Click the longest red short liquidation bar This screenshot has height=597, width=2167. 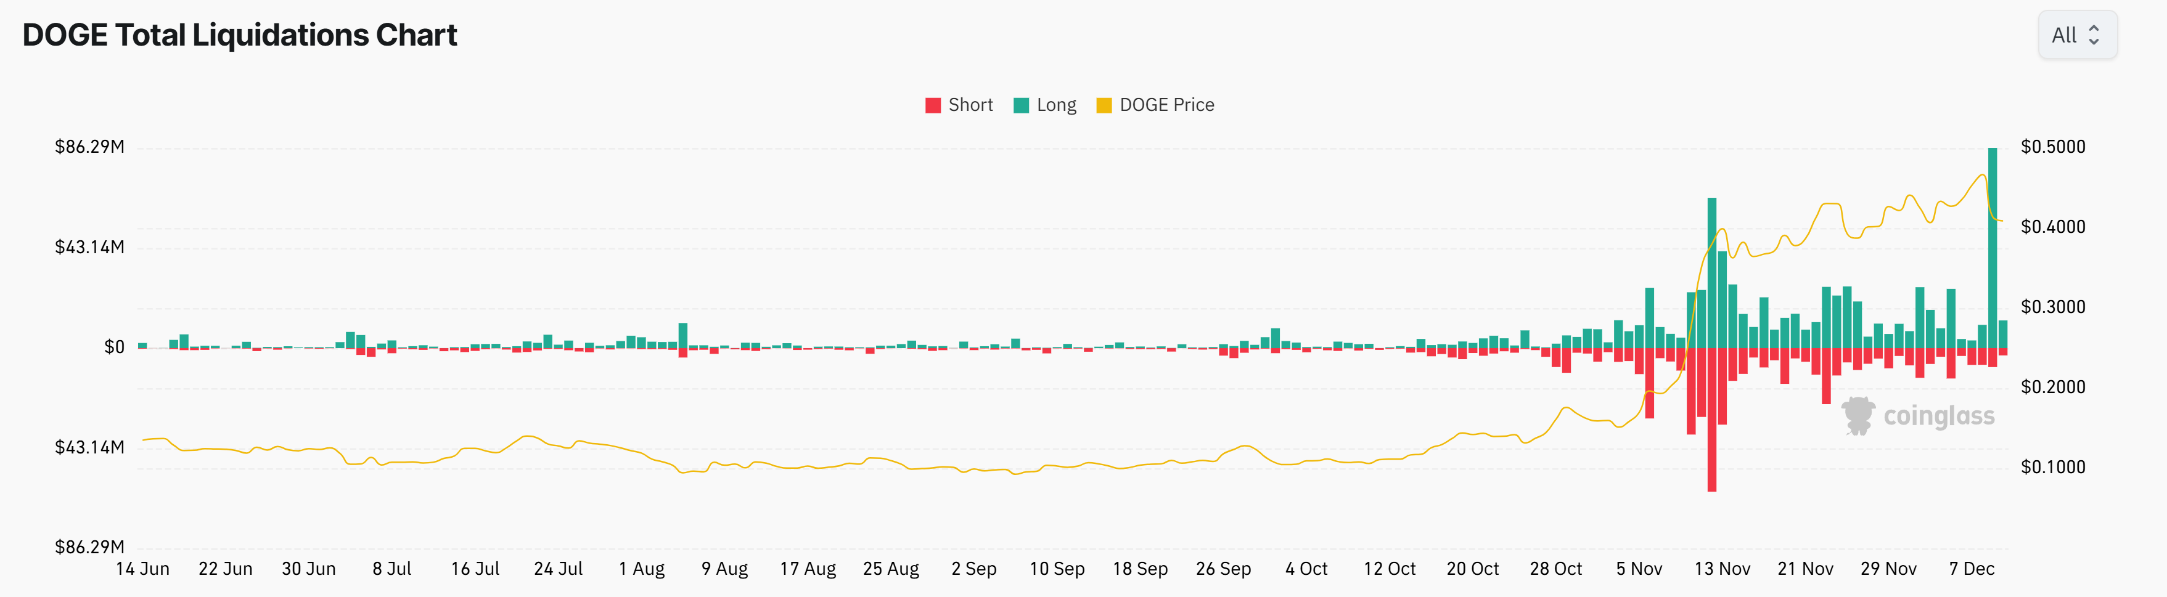pyautogui.click(x=1711, y=419)
